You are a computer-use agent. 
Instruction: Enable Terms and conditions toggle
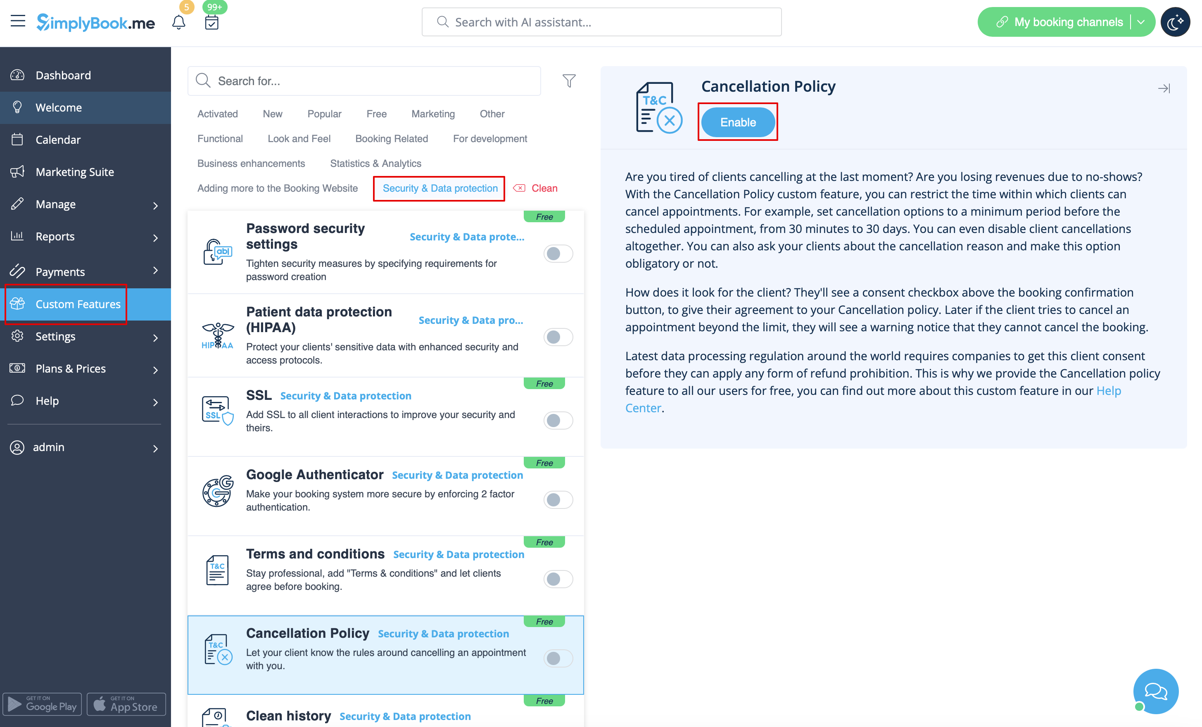(558, 579)
